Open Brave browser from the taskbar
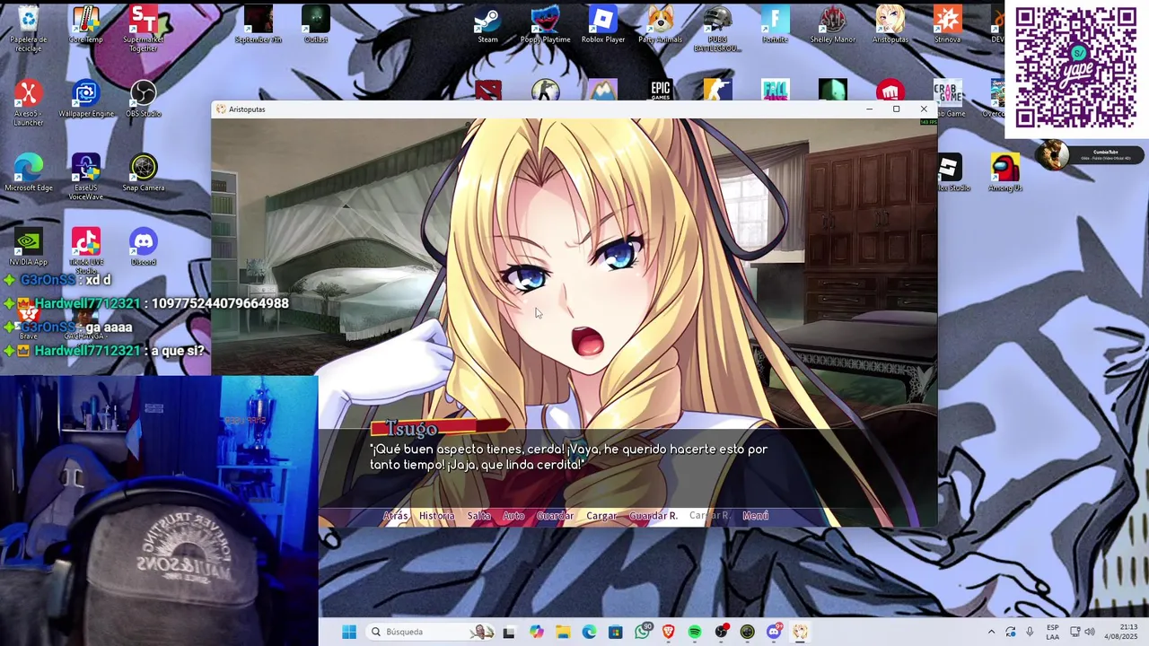 668,632
